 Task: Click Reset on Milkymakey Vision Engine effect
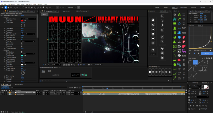22,15
